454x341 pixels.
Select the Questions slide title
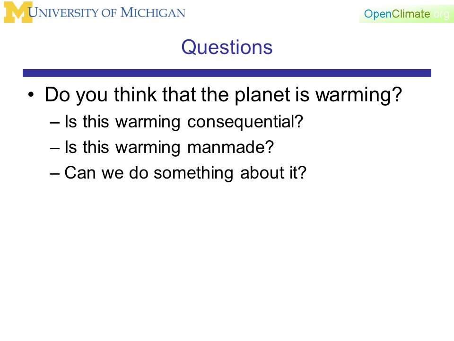click(x=227, y=47)
